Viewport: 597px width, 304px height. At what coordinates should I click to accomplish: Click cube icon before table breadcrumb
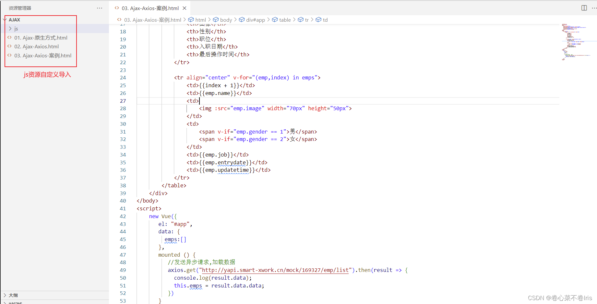click(x=275, y=20)
